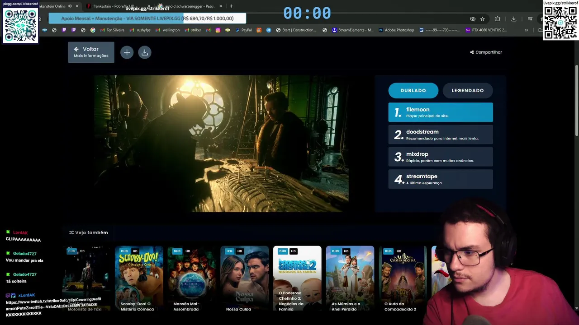Open the Telegram bookmark icon
This screenshot has height=325, width=579.
[x=269, y=30]
